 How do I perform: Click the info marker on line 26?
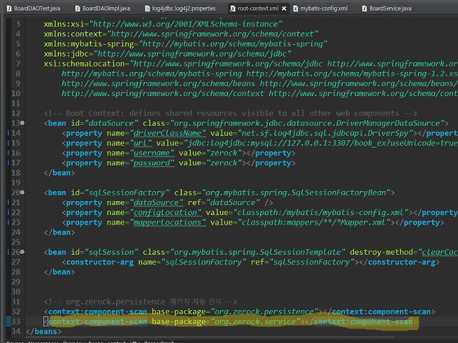click(x=8, y=252)
